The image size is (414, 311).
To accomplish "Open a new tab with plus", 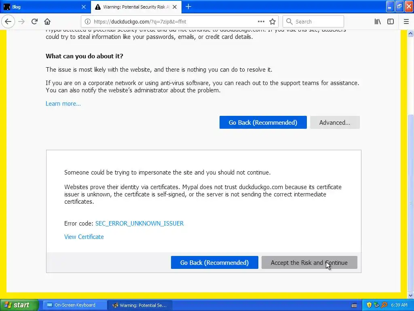I will click(x=188, y=6).
